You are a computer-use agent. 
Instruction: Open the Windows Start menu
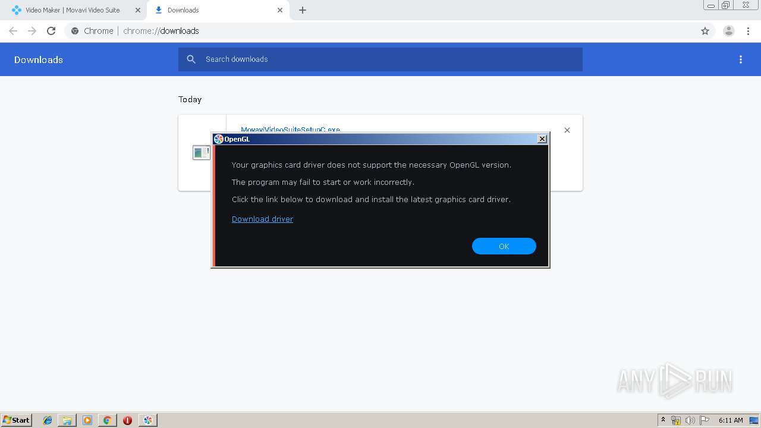tap(16, 420)
